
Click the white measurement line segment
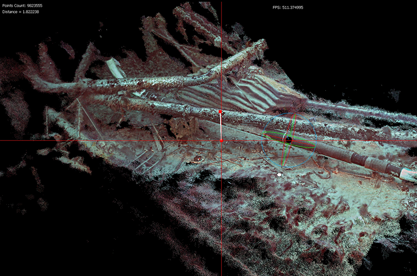tap(221, 126)
